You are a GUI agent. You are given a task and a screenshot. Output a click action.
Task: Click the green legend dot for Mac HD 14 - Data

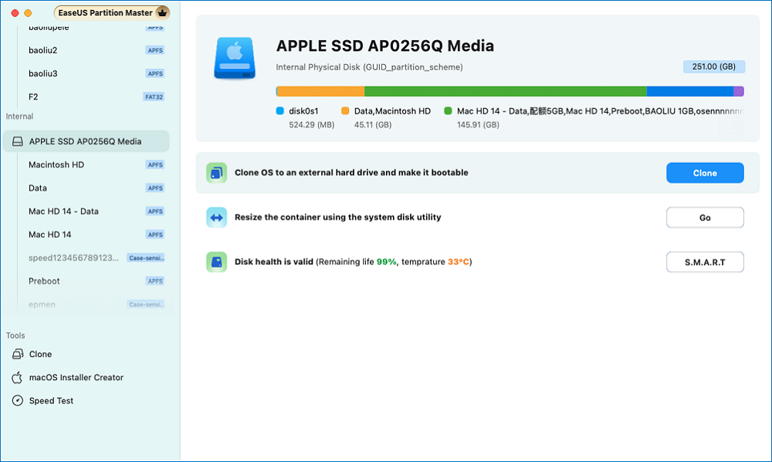click(x=448, y=111)
